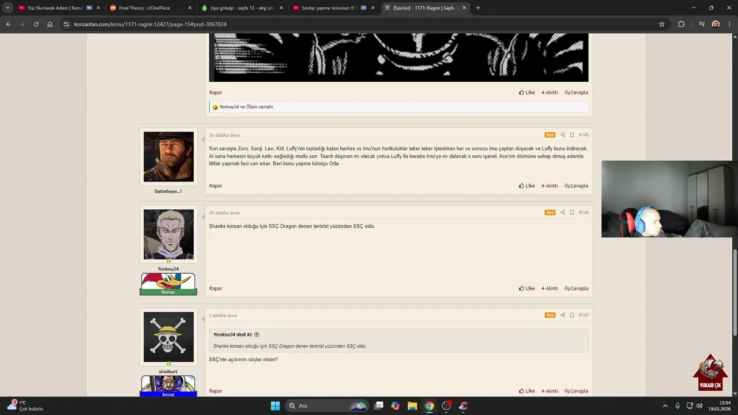Jump to quoted Yonkou34 post via arrow icon
The height and width of the screenshot is (415, 738).
257,334
